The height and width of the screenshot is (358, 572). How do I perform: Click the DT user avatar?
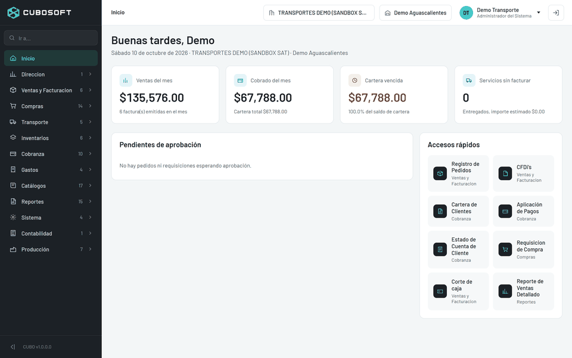pyautogui.click(x=466, y=13)
